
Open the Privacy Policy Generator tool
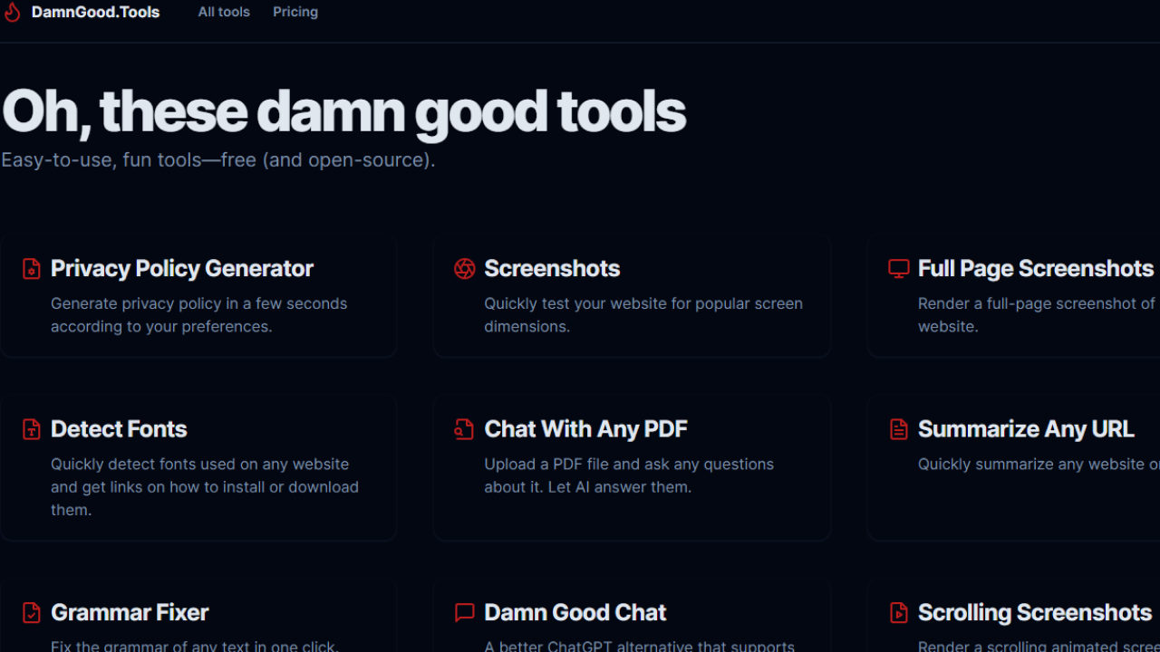pyautogui.click(x=182, y=269)
